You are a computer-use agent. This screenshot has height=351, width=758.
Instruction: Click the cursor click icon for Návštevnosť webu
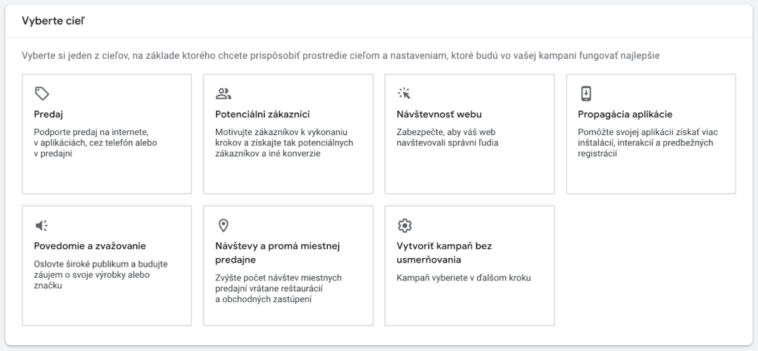pos(404,94)
